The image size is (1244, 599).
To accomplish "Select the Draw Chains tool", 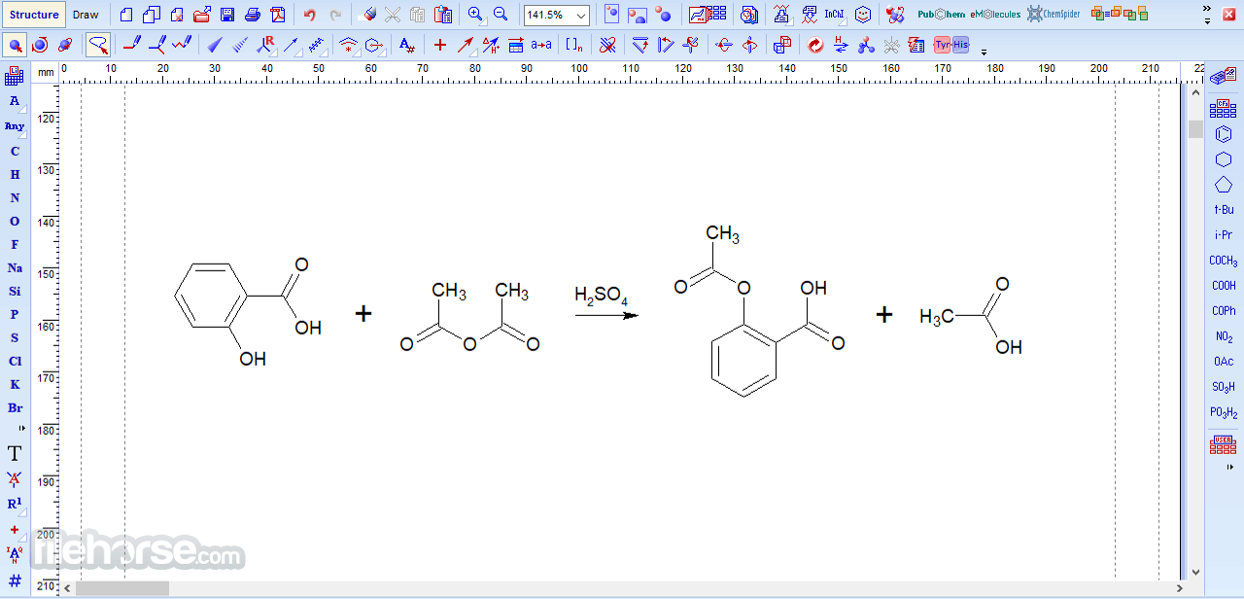I will coord(182,45).
